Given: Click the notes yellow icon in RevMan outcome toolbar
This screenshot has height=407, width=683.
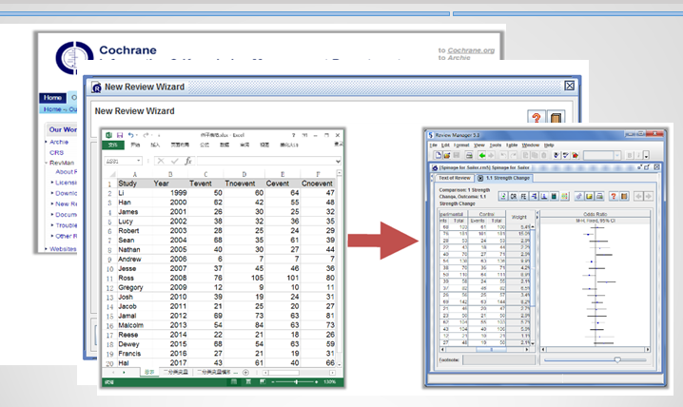Looking at the screenshot, I should coord(590,196).
